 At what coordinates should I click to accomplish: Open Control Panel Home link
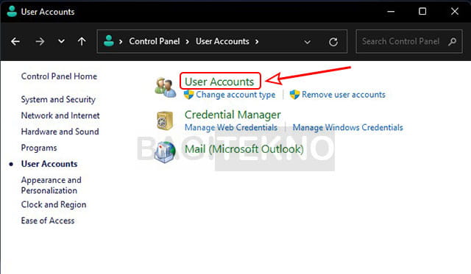[x=59, y=76]
